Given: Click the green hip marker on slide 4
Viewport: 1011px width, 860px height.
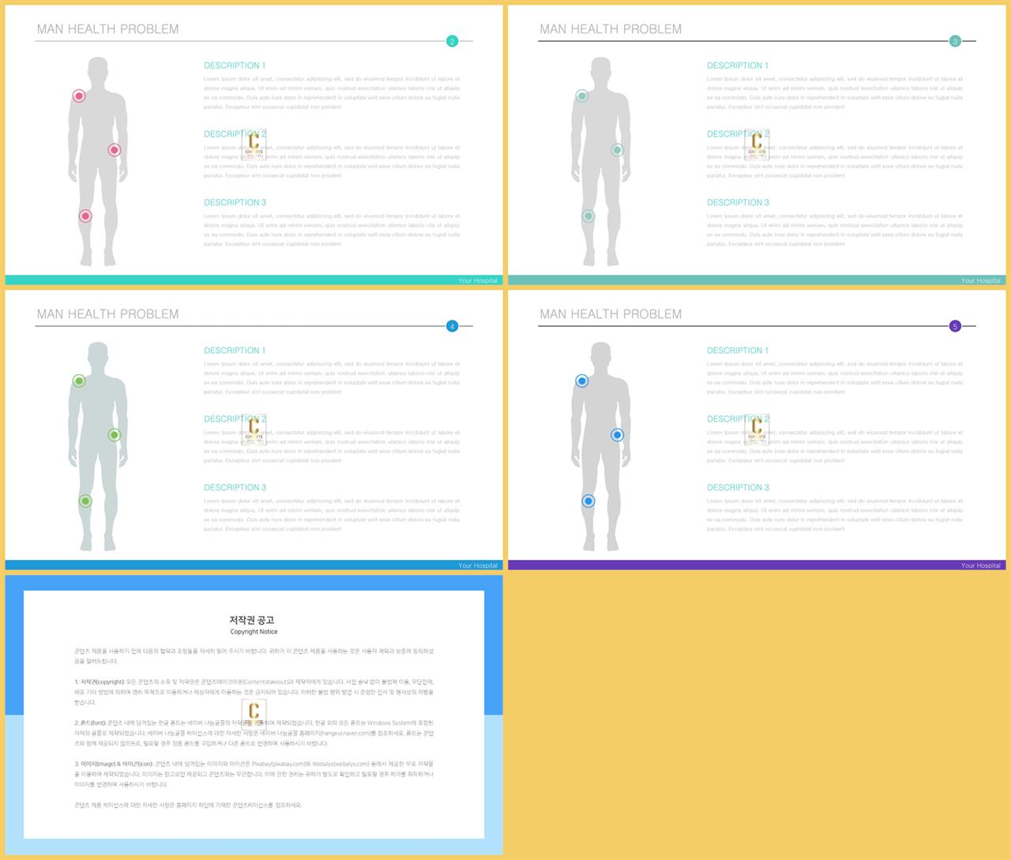Looking at the screenshot, I should click(x=115, y=435).
